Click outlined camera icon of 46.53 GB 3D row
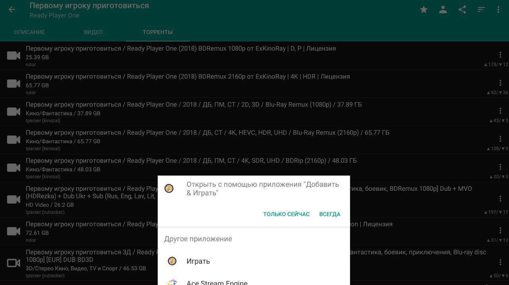This screenshot has width=509, height=285. pos(14,263)
